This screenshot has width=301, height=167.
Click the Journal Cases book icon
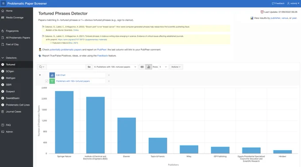point(3,112)
